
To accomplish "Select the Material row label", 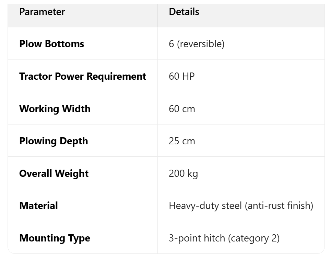I will tap(38, 206).
